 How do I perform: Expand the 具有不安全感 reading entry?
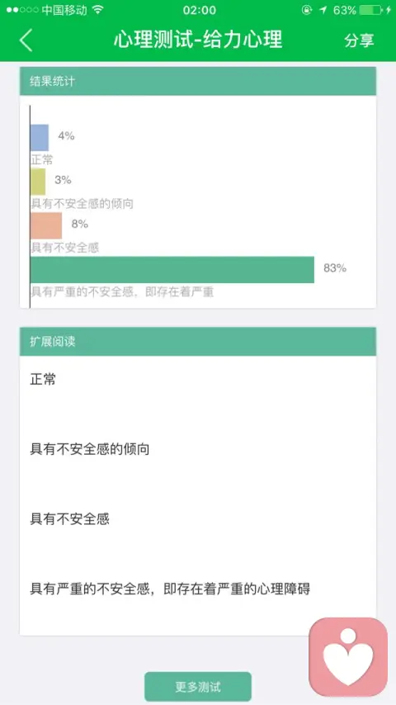pos(69,519)
